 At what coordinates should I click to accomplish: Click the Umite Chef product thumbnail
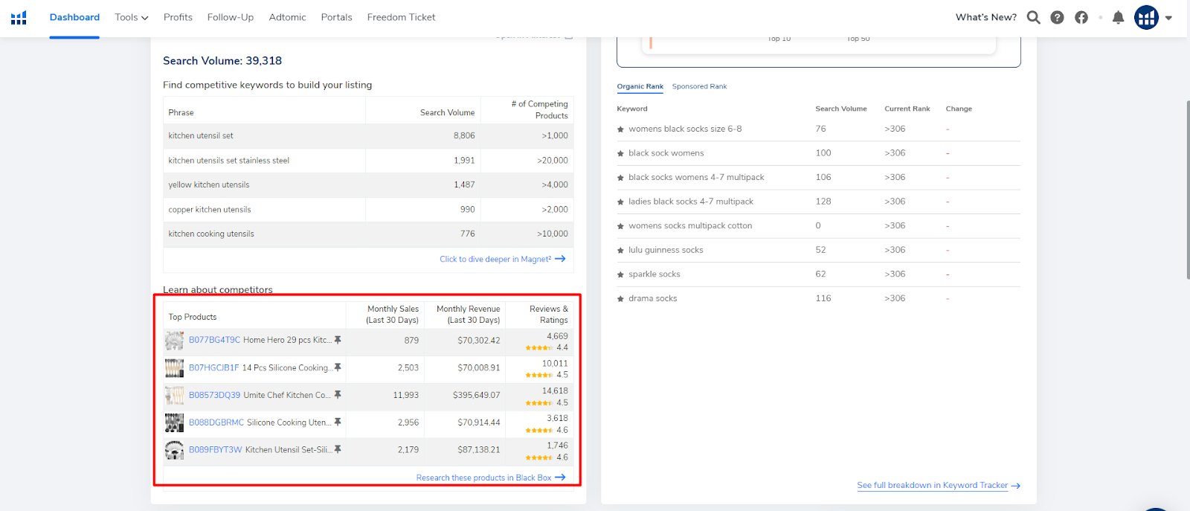click(x=174, y=396)
